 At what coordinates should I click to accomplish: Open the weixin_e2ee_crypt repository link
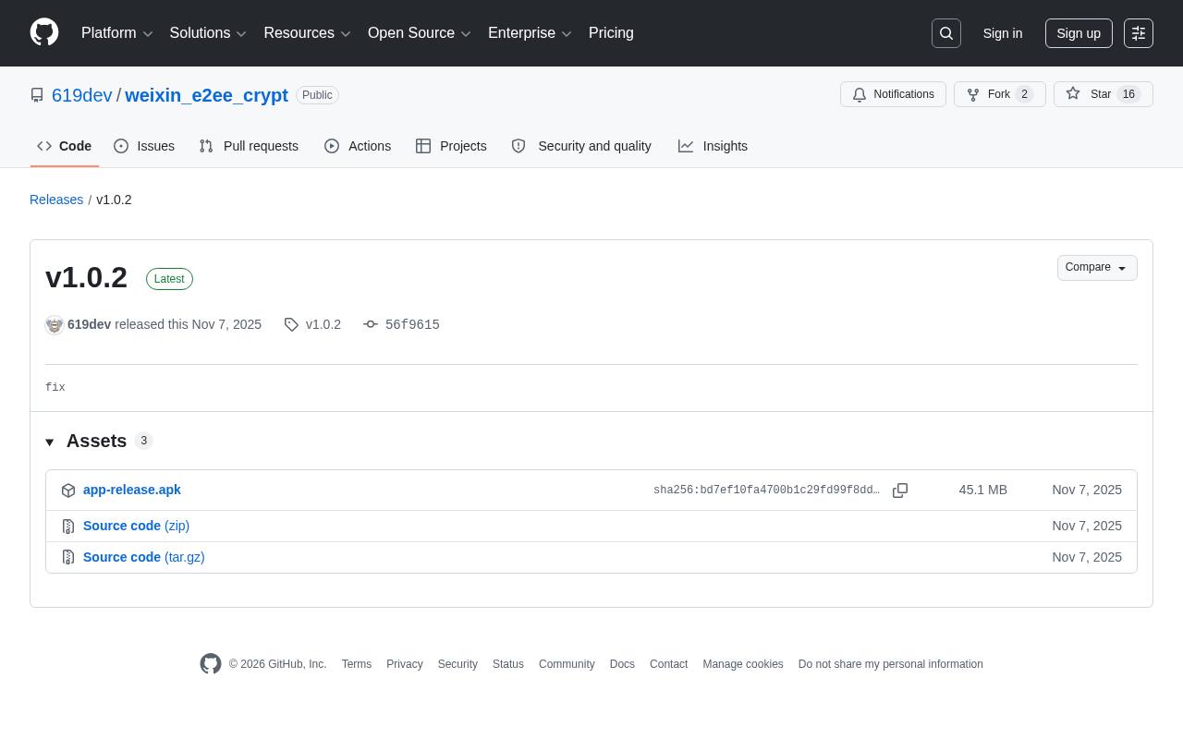[x=206, y=95]
